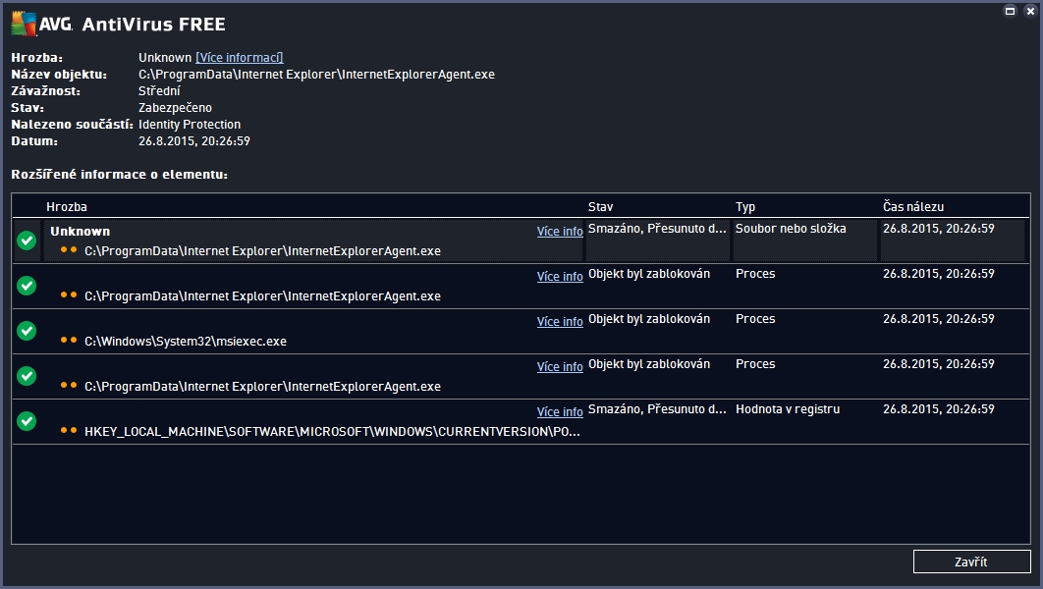The width and height of the screenshot is (1043, 589).
Task: Click 'Soubor nebo složka' type cell
Action: tap(791, 229)
